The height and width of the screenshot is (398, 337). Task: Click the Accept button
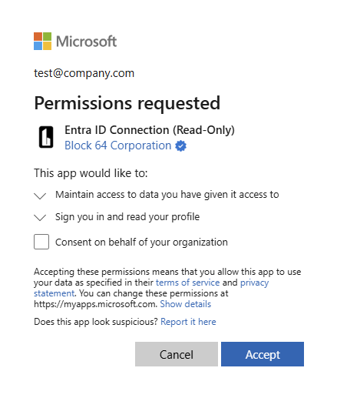(x=263, y=354)
